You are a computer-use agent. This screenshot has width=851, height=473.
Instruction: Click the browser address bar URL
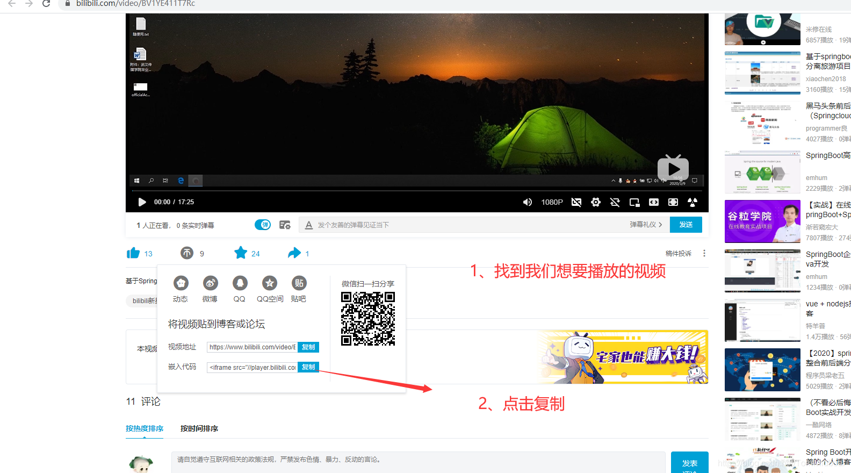coord(135,4)
